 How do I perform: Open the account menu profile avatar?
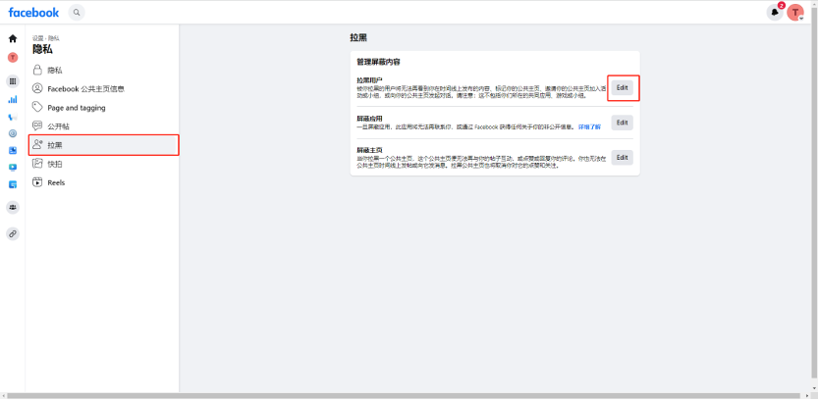(795, 13)
